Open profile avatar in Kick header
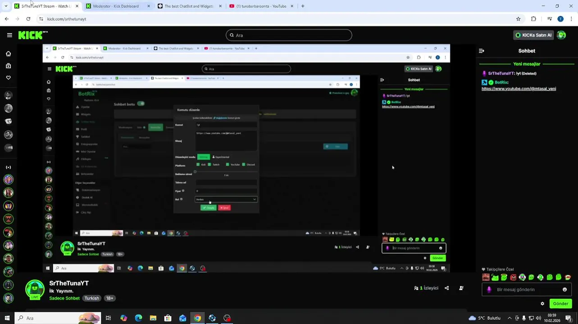The height and width of the screenshot is (324, 578). (x=561, y=35)
